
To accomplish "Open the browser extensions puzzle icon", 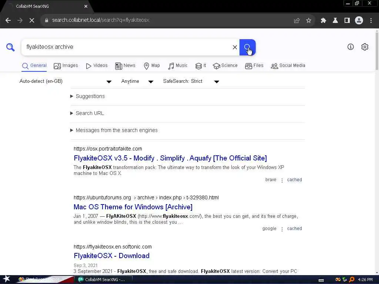I will 323,21.
